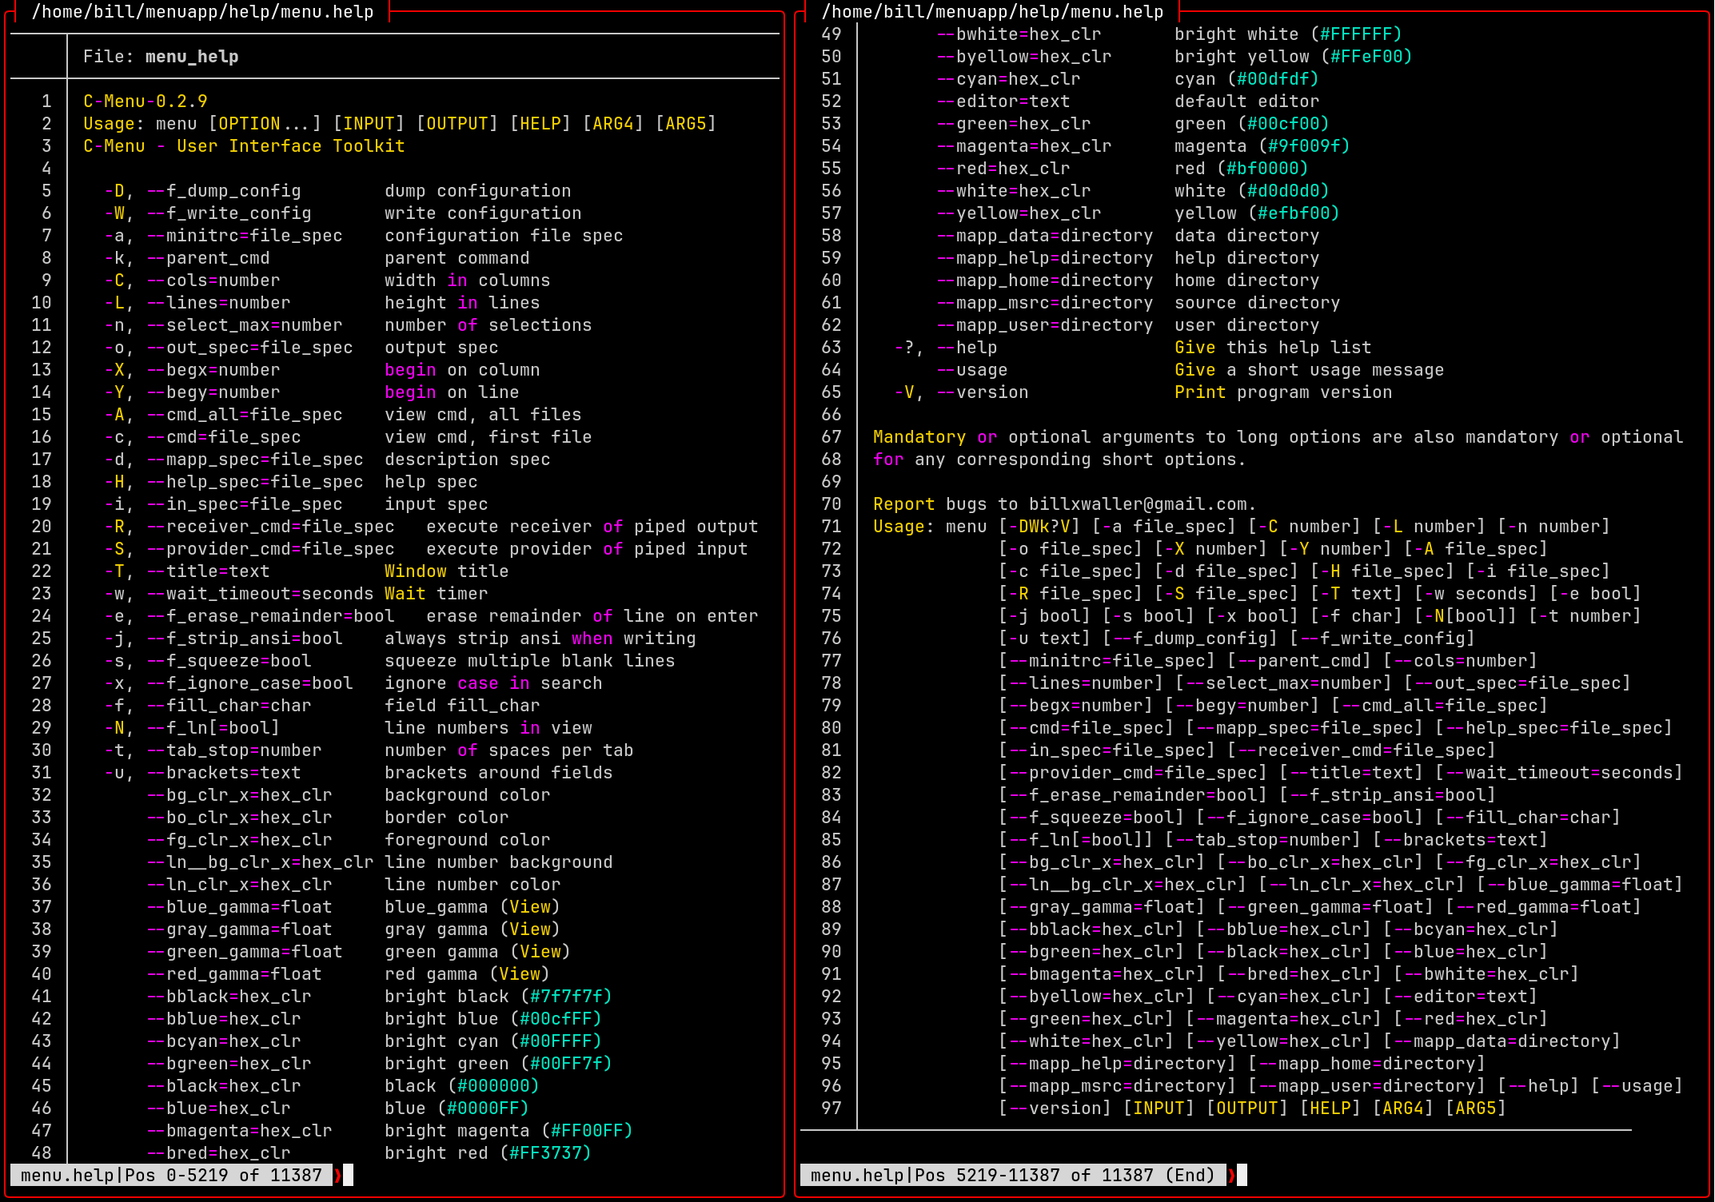This screenshot has width=1715, height=1202.
Task: Click 'Mandatory' at start of line 67
Action: tap(919, 437)
